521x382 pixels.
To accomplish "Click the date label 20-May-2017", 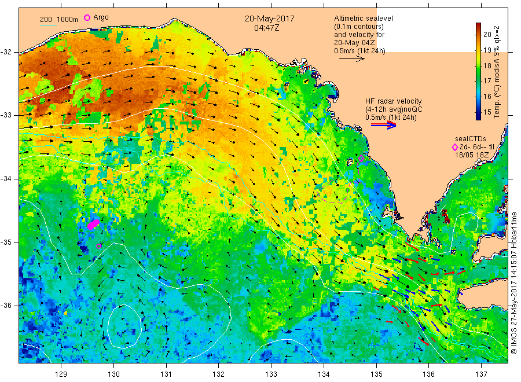I will 269,19.
